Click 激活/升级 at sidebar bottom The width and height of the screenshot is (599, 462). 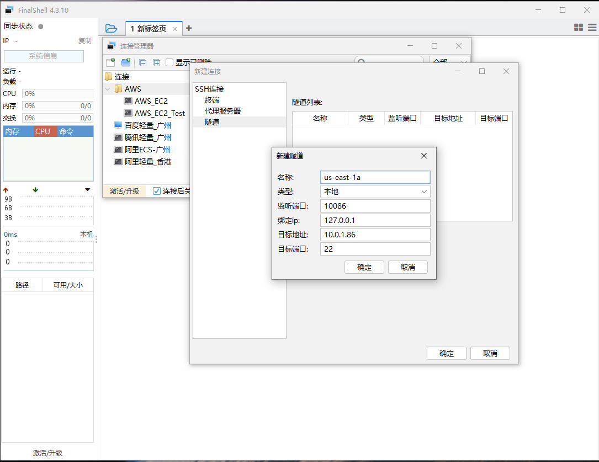(x=47, y=453)
